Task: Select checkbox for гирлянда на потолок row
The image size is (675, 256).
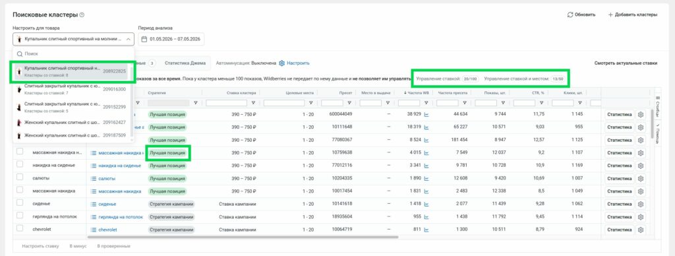Action: tap(19, 216)
